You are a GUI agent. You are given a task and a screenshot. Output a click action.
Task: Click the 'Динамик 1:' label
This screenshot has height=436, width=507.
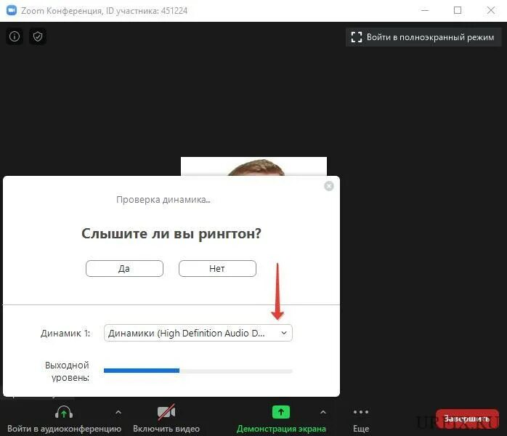(x=65, y=333)
